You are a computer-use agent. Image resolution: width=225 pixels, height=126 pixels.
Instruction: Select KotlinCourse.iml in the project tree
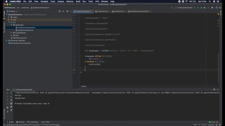pyautogui.click(x=20, y=38)
